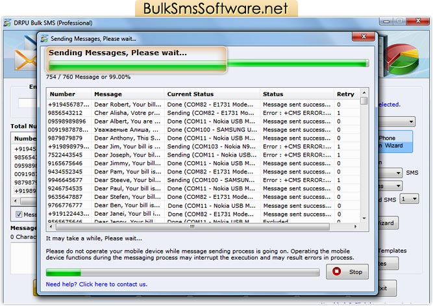The width and height of the screenshot is (433, 306).
Task: Click message 'Dear Janei, Your bill i...'
Action: click(127, 214)
